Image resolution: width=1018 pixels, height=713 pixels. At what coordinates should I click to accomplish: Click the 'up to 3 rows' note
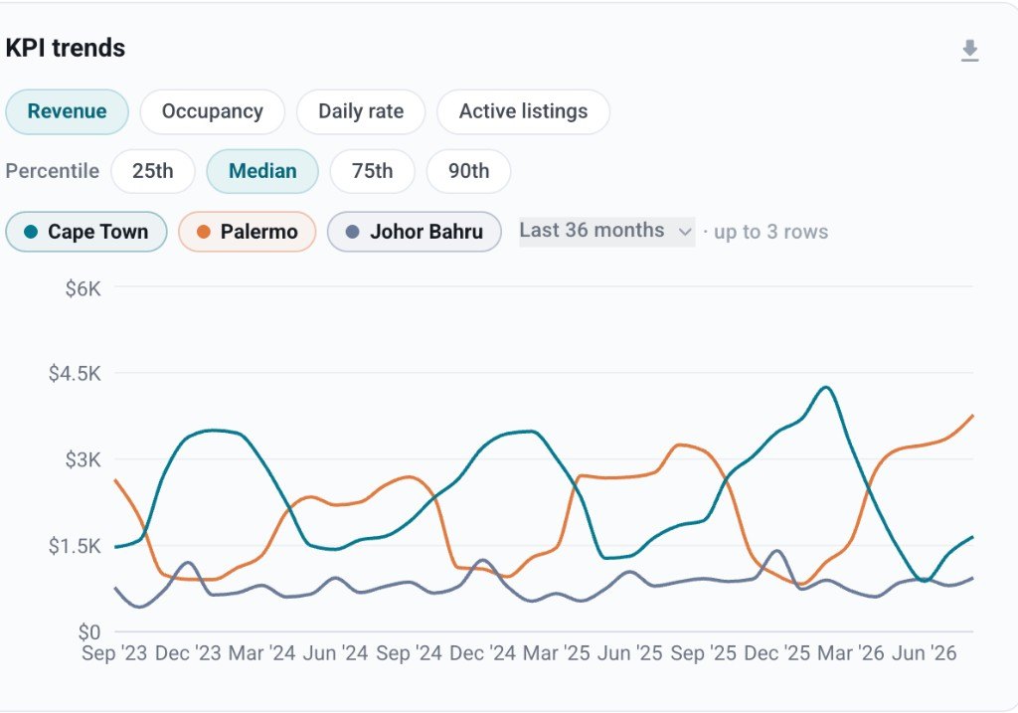click(770, 232)
